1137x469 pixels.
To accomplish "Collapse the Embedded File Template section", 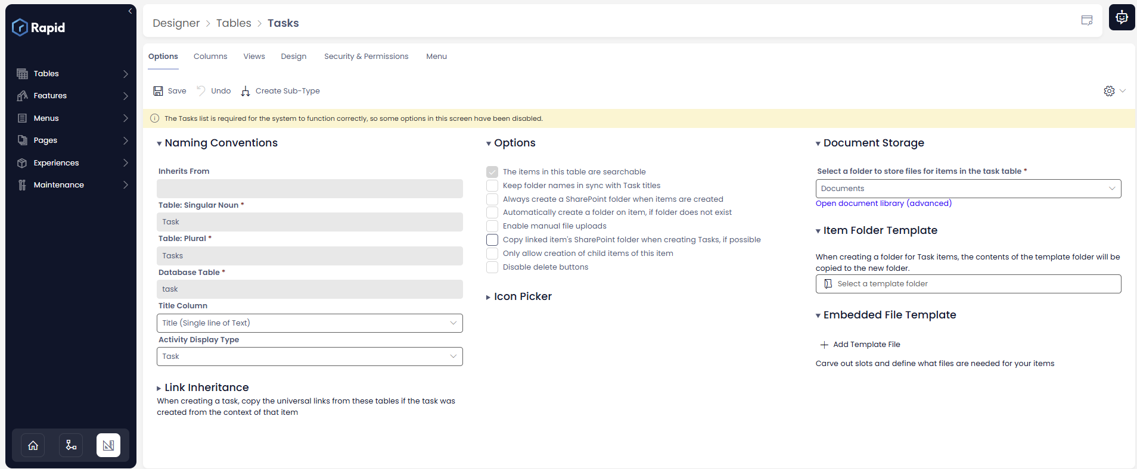I will coord(818,315).
